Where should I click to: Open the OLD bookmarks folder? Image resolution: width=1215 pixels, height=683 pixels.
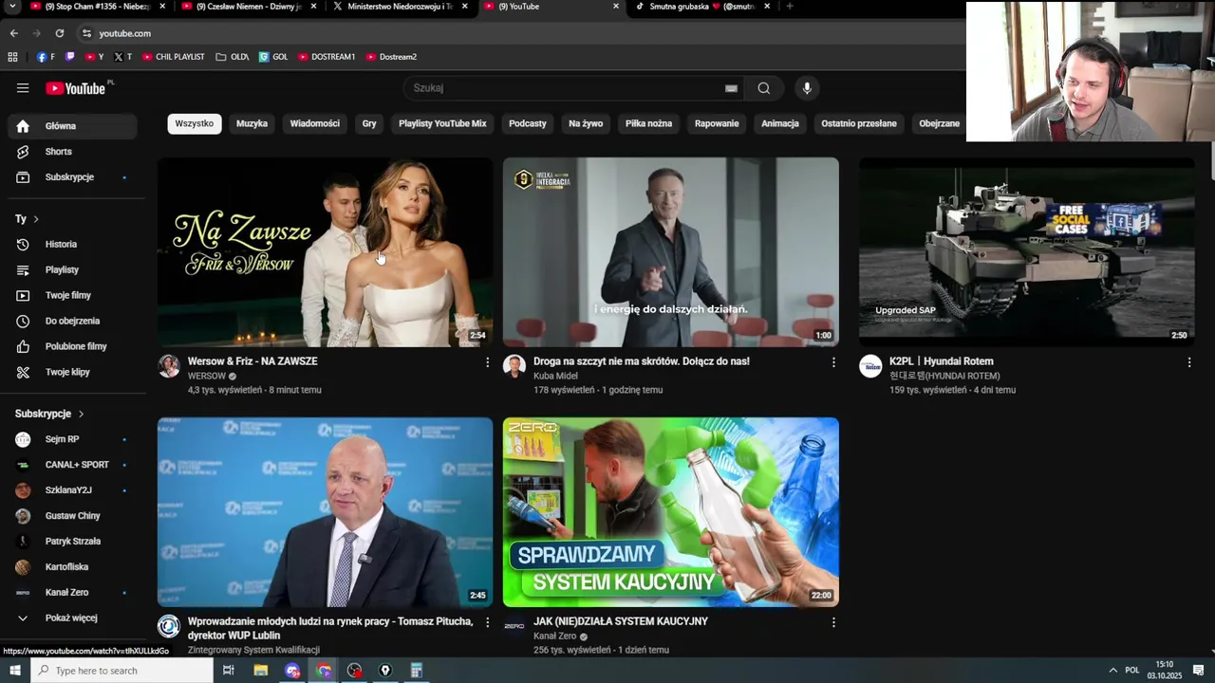(x=232, y=57)
